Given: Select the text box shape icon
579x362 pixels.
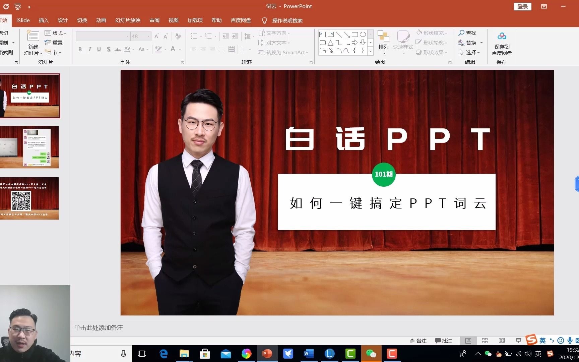Looking at the screenshot, I should [x=322, y=35].
